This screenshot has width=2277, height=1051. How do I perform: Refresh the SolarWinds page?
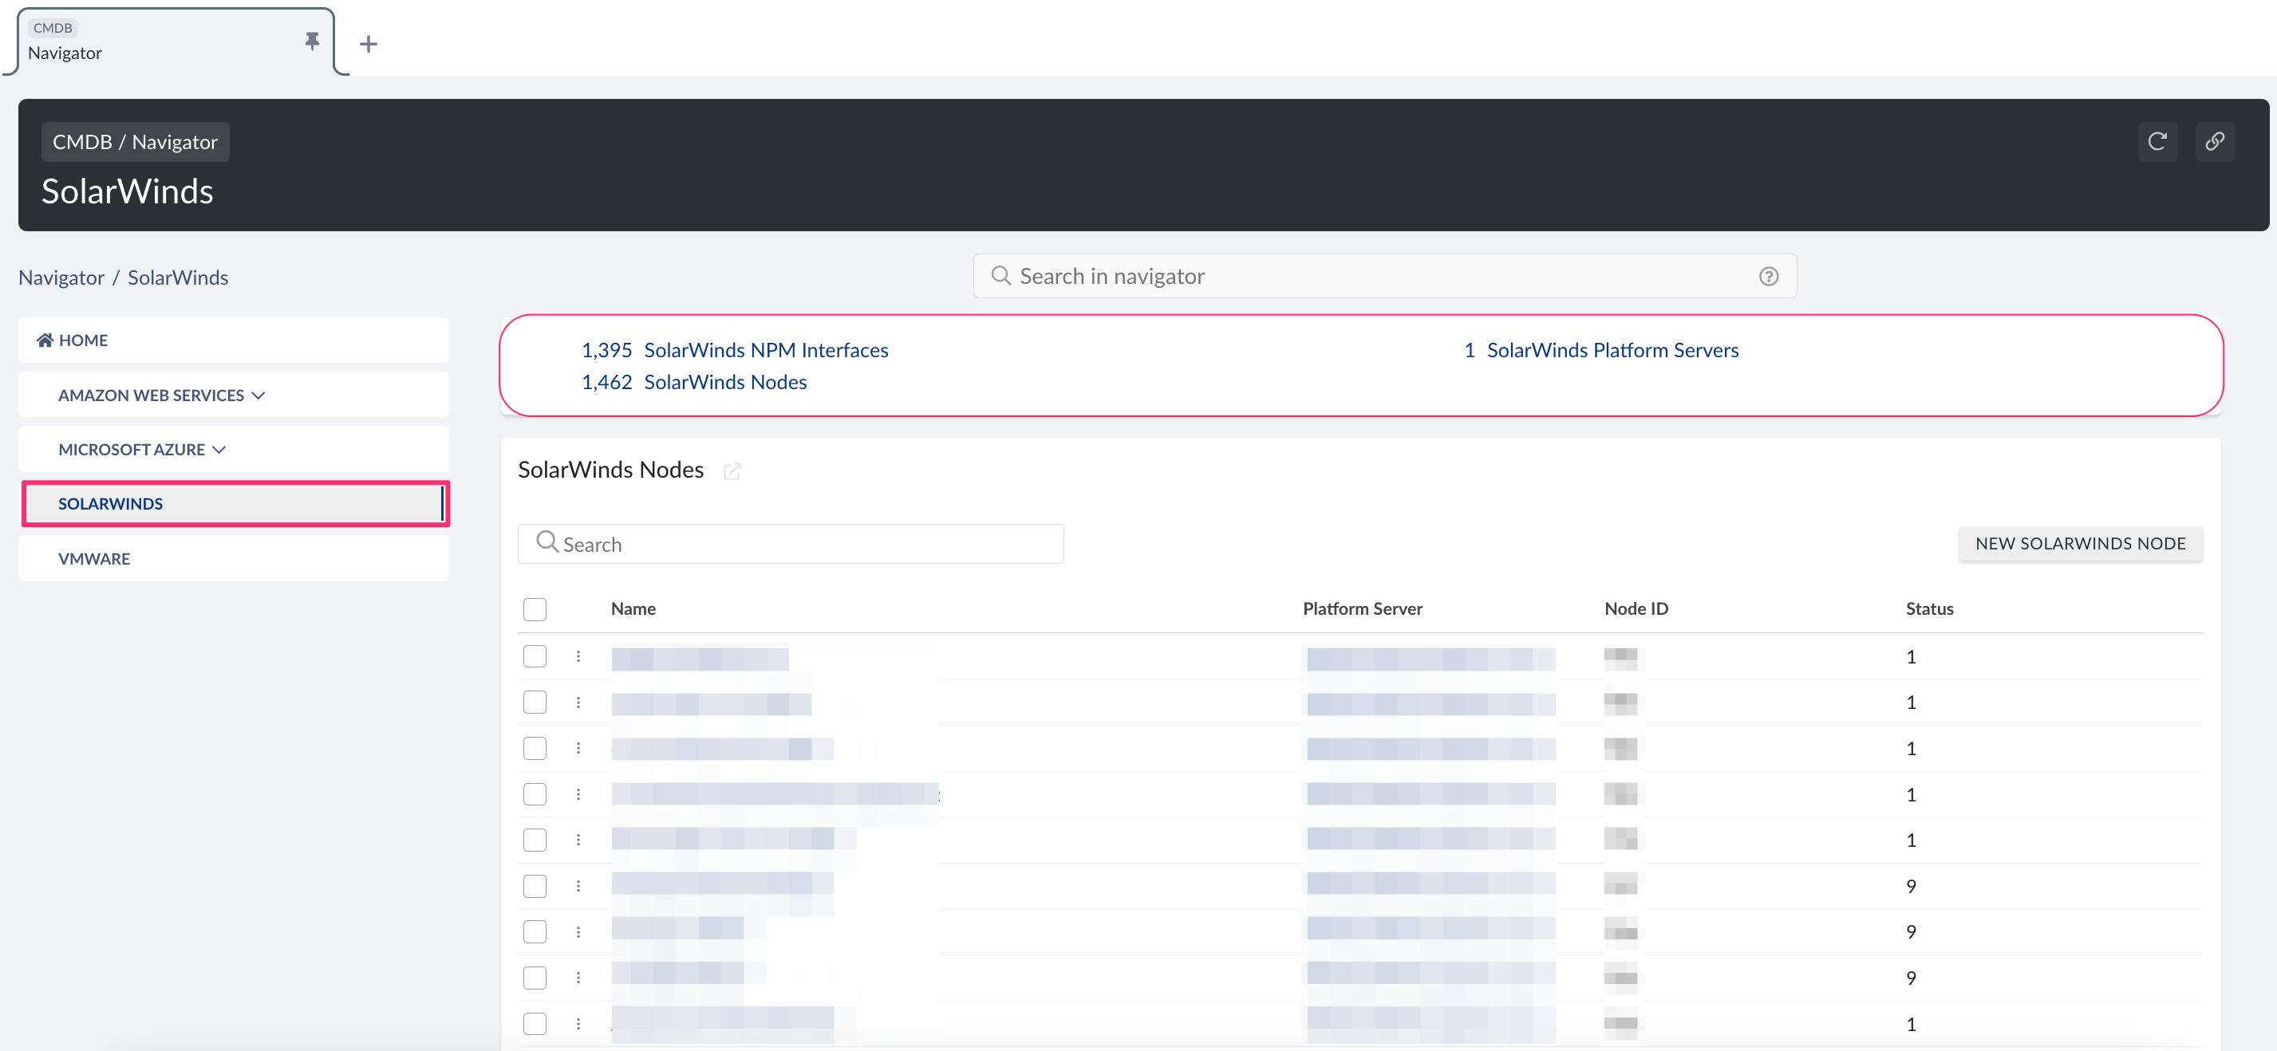tap(2157, 141)
